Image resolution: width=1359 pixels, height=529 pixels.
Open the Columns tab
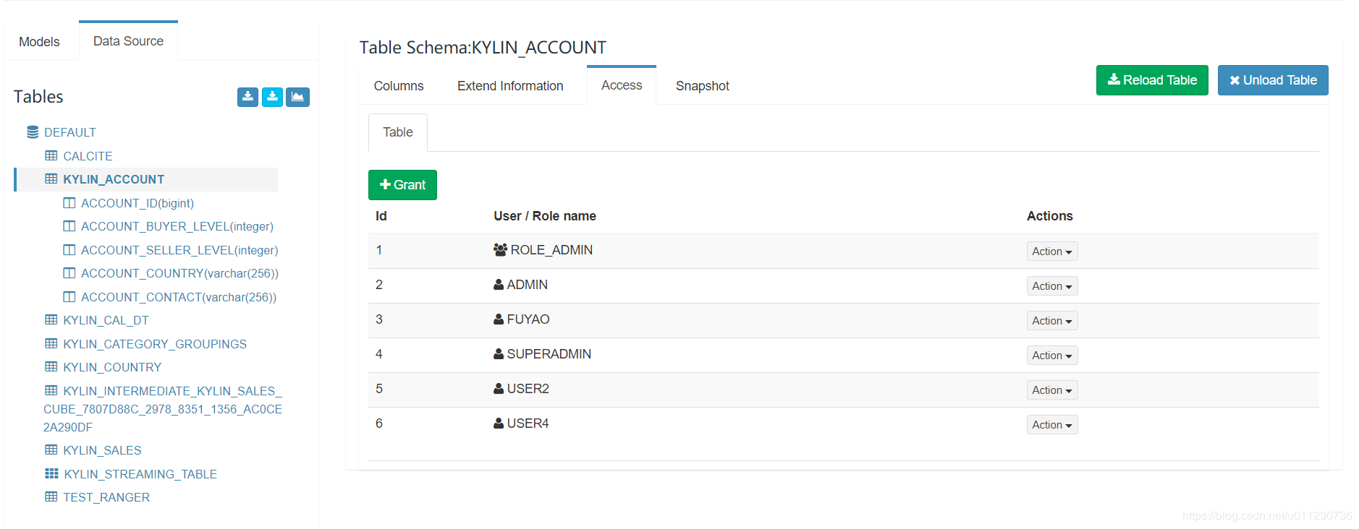399,86
